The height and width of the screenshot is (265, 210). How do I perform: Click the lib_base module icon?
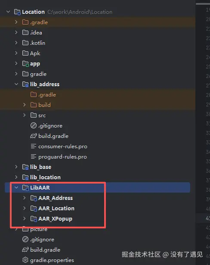25,167
